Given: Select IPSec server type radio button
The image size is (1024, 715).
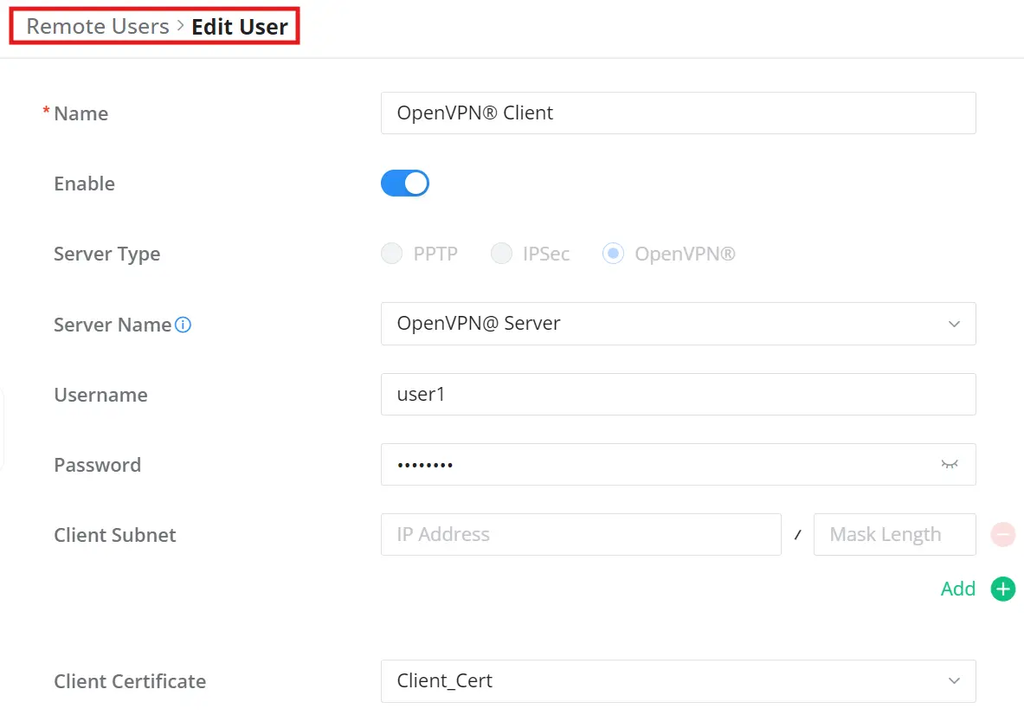Looking at the screenshot, I should 501,254.
